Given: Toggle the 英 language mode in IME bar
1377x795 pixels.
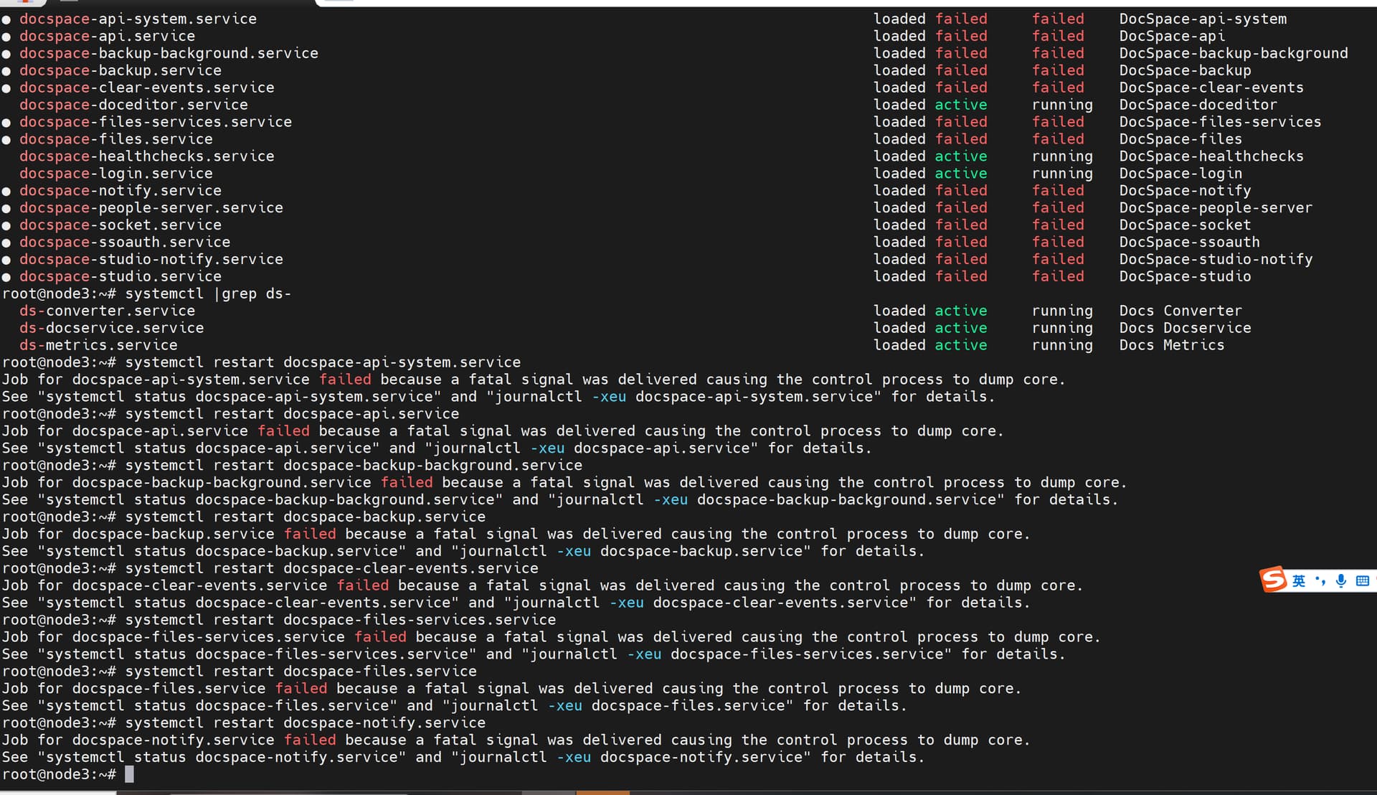Looking at the screenshot, I should (1299, 580).
